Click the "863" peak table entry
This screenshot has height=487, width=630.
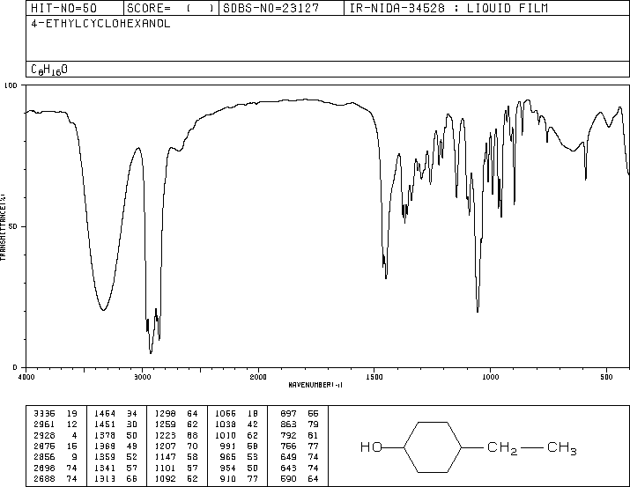pos(288,424)
